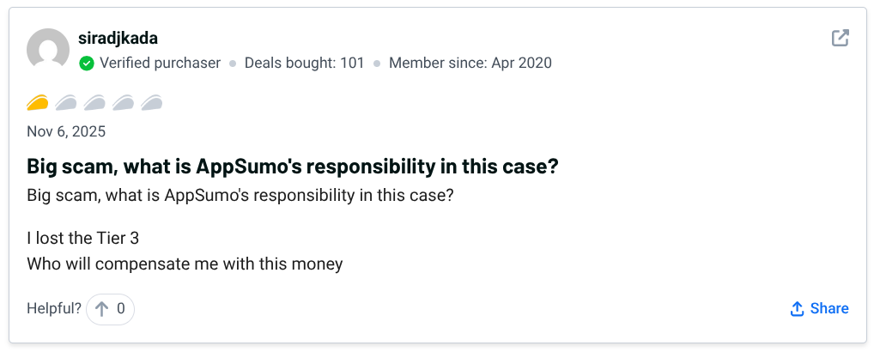
Task: Open review in new window icon
Action: coord(841,38)
